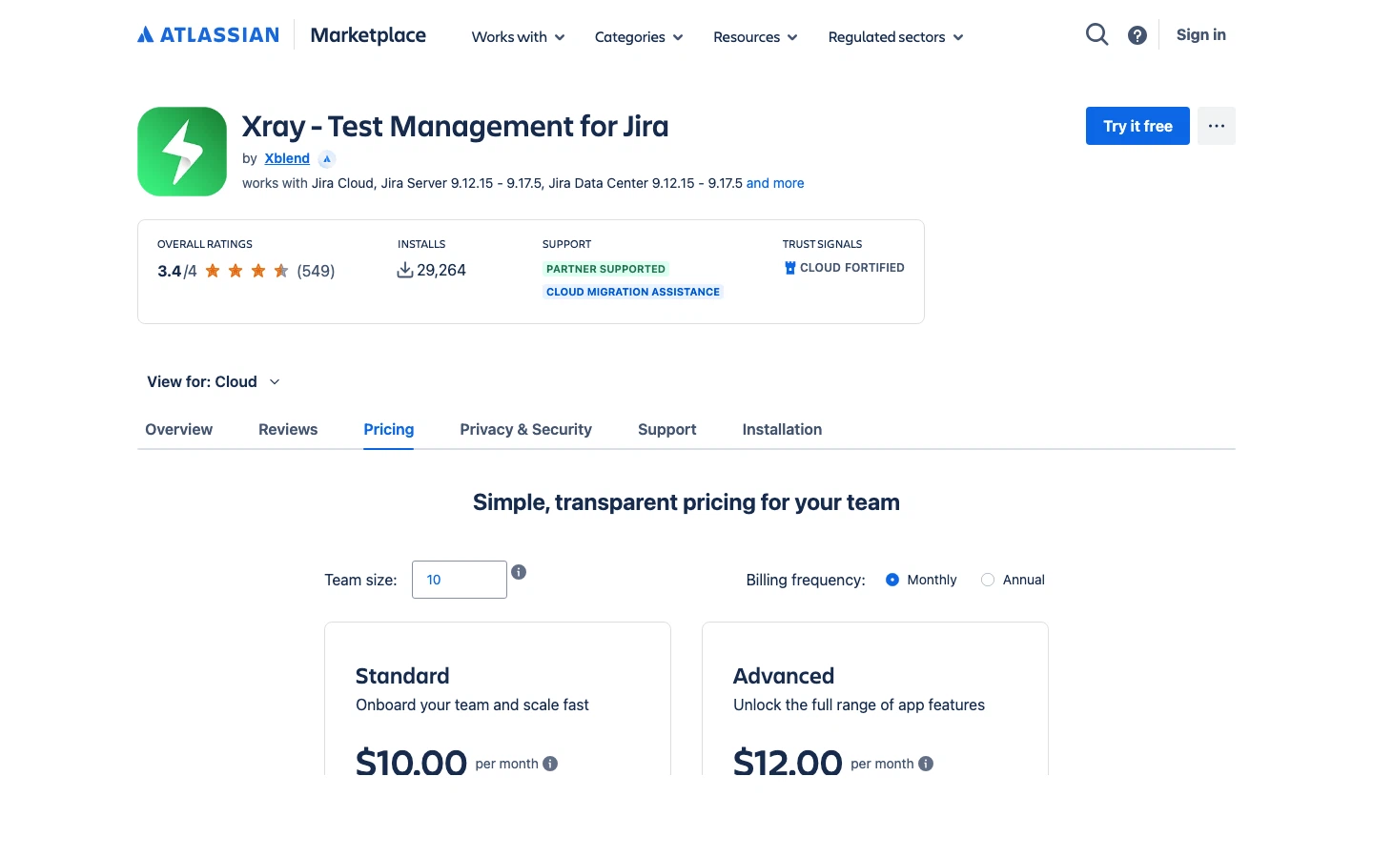Select Annual billing frequency

pos(988,580)
